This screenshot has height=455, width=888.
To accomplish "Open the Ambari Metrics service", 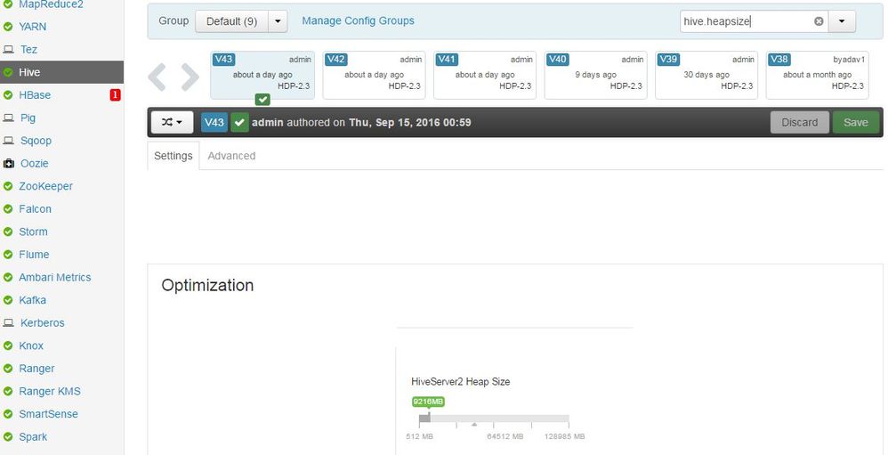I will point(54,278).
